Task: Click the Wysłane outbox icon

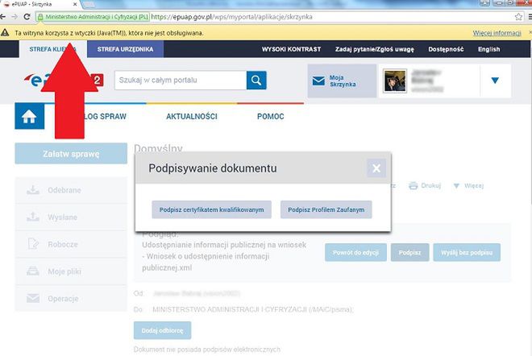Action: click(33, 217)
